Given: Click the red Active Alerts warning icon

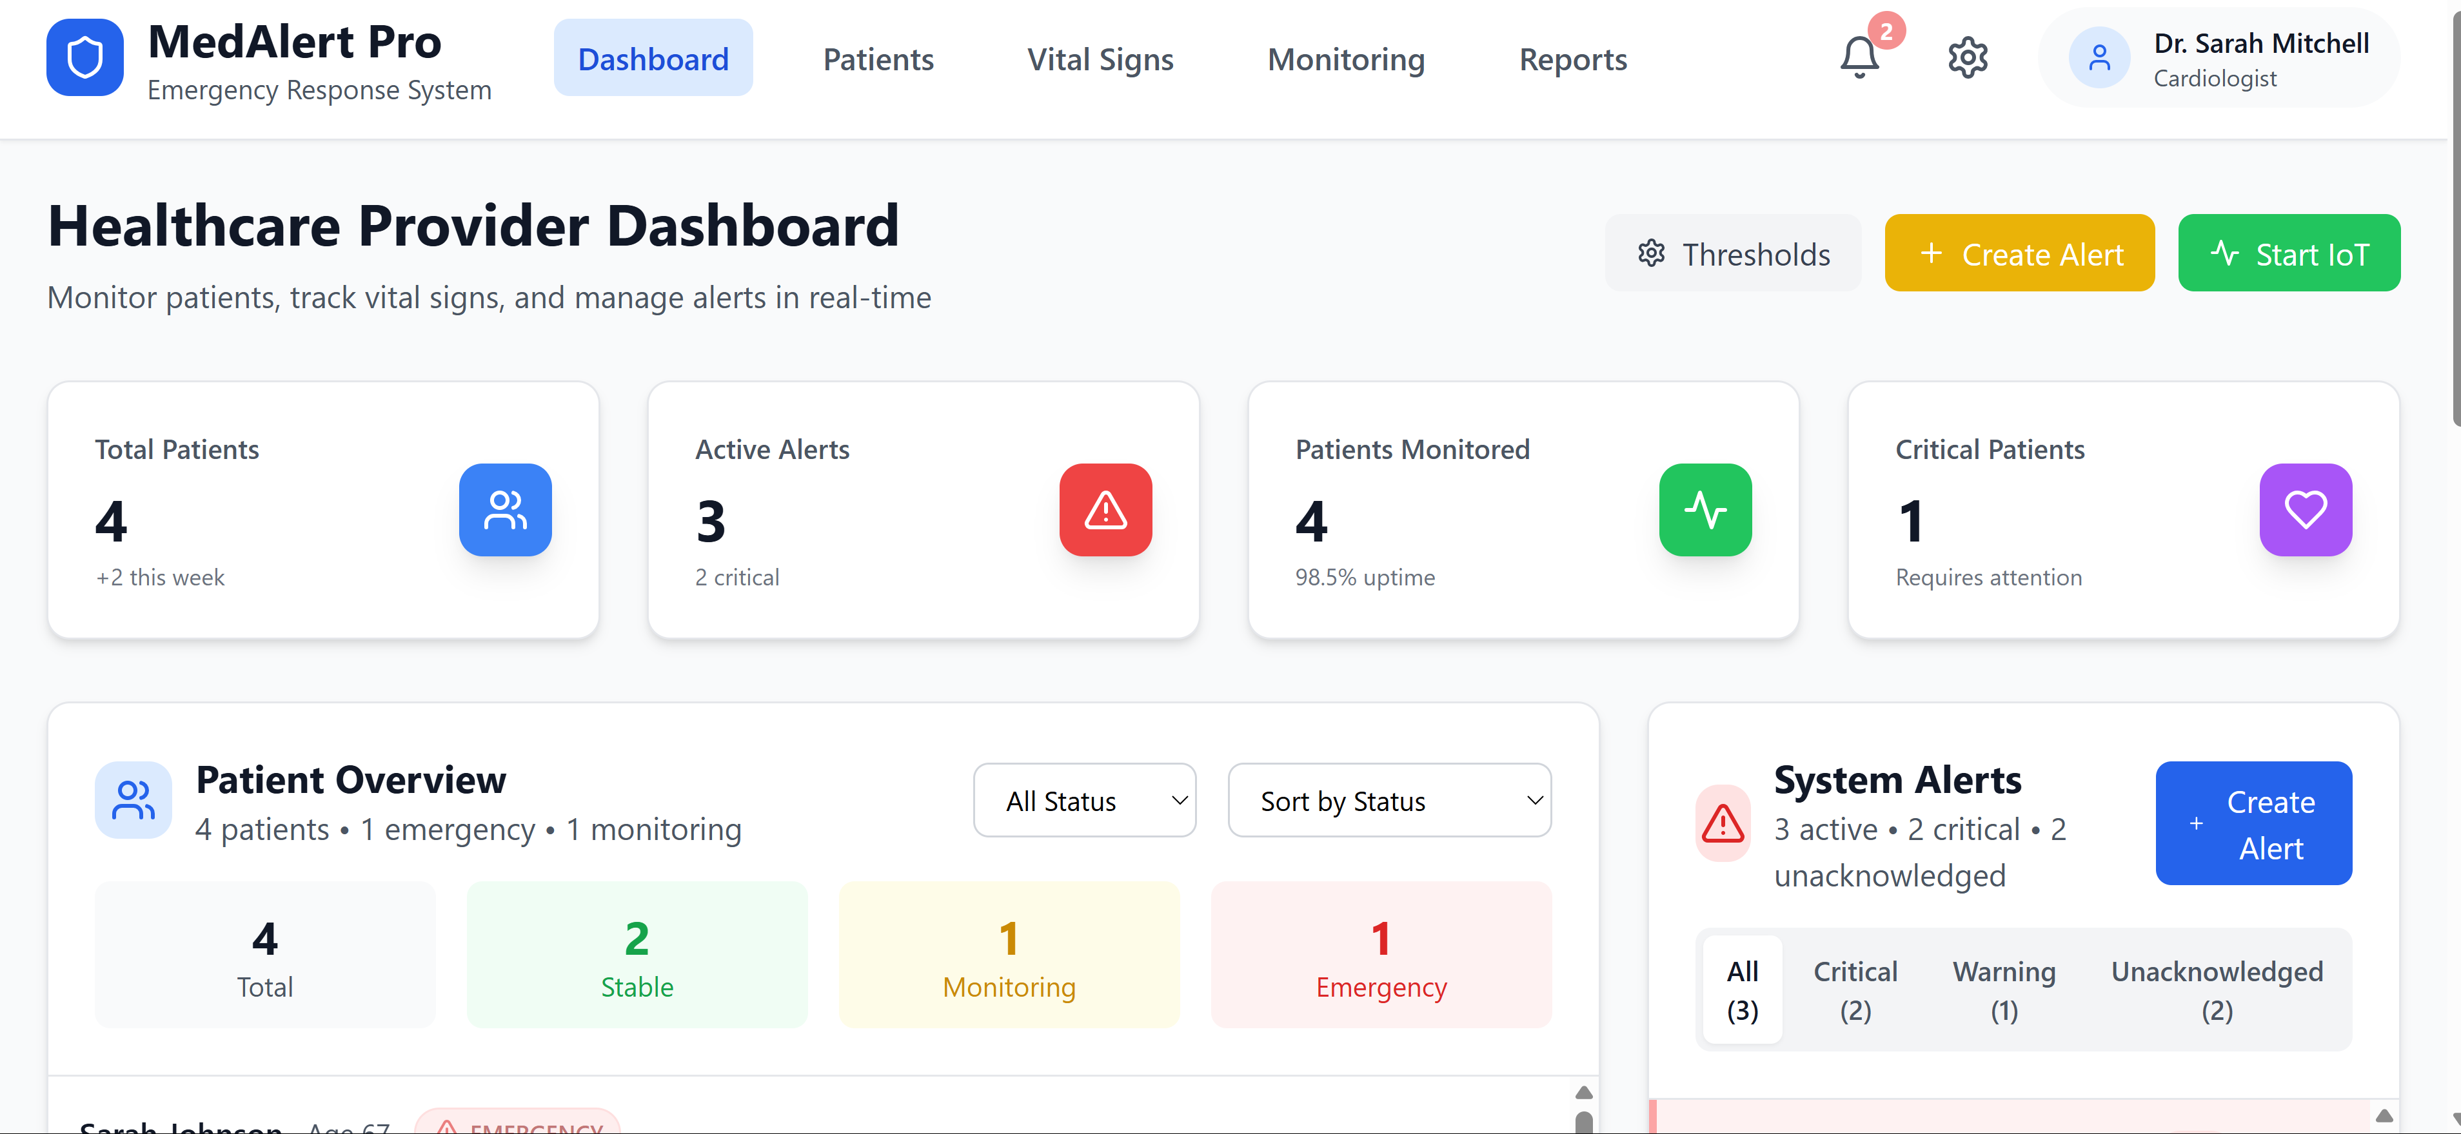Looking at the screenshot, I should (1105, 510).
